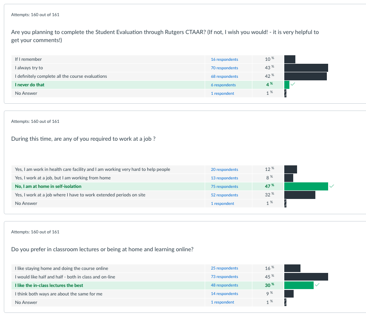Open '70 respondents' for 'I always try to'
The width and height of the screenshot is (366, 315).
click(224, 68)
